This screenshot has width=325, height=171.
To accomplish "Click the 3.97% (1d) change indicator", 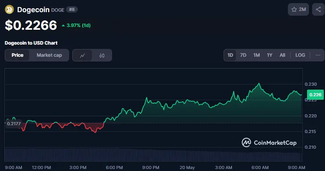I will pyautogui.click(x=76, y=25).
